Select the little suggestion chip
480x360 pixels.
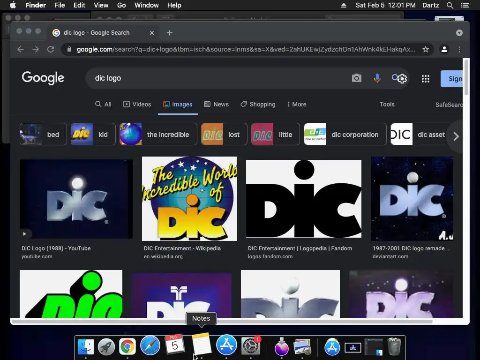point(275,134)
